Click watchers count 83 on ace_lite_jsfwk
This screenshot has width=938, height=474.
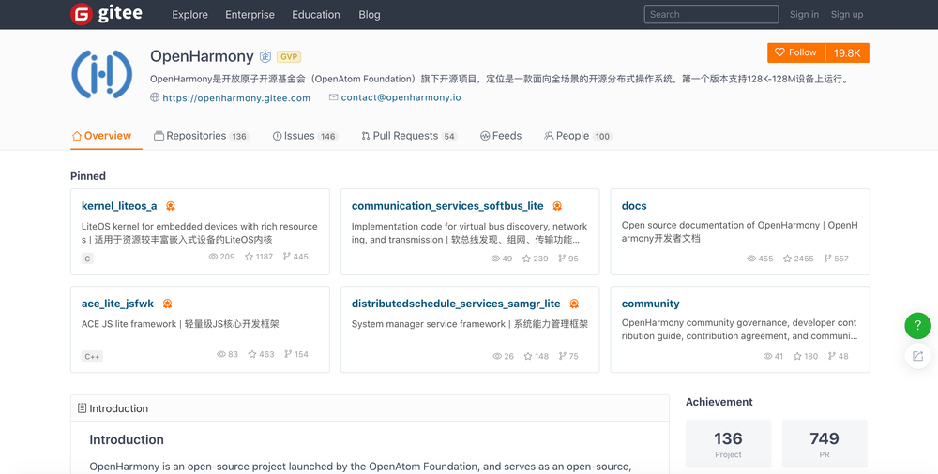tap(227, 354)
